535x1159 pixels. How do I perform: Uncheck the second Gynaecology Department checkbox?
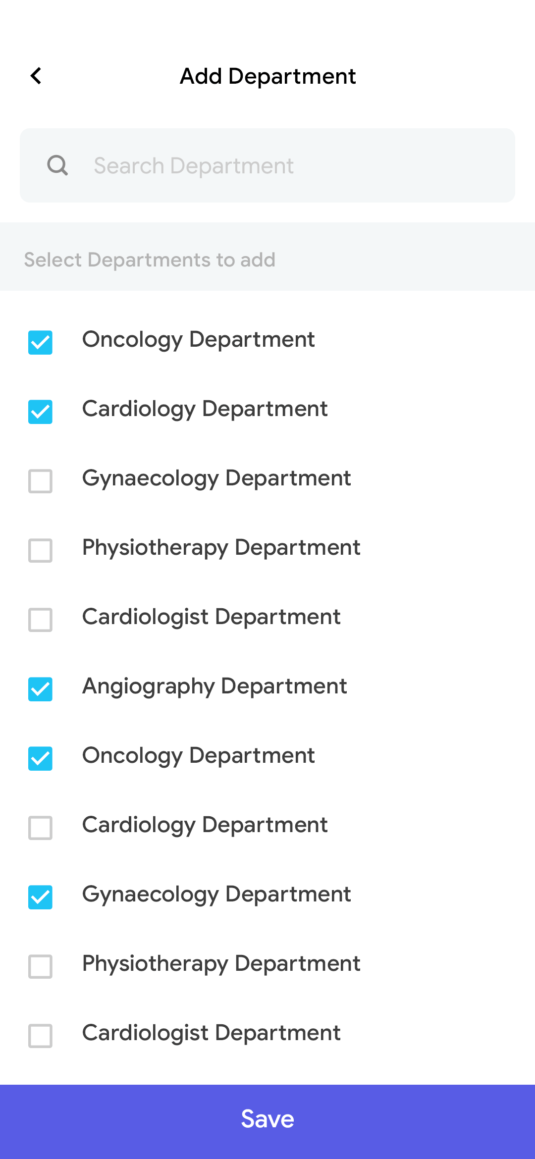[40, 897]
